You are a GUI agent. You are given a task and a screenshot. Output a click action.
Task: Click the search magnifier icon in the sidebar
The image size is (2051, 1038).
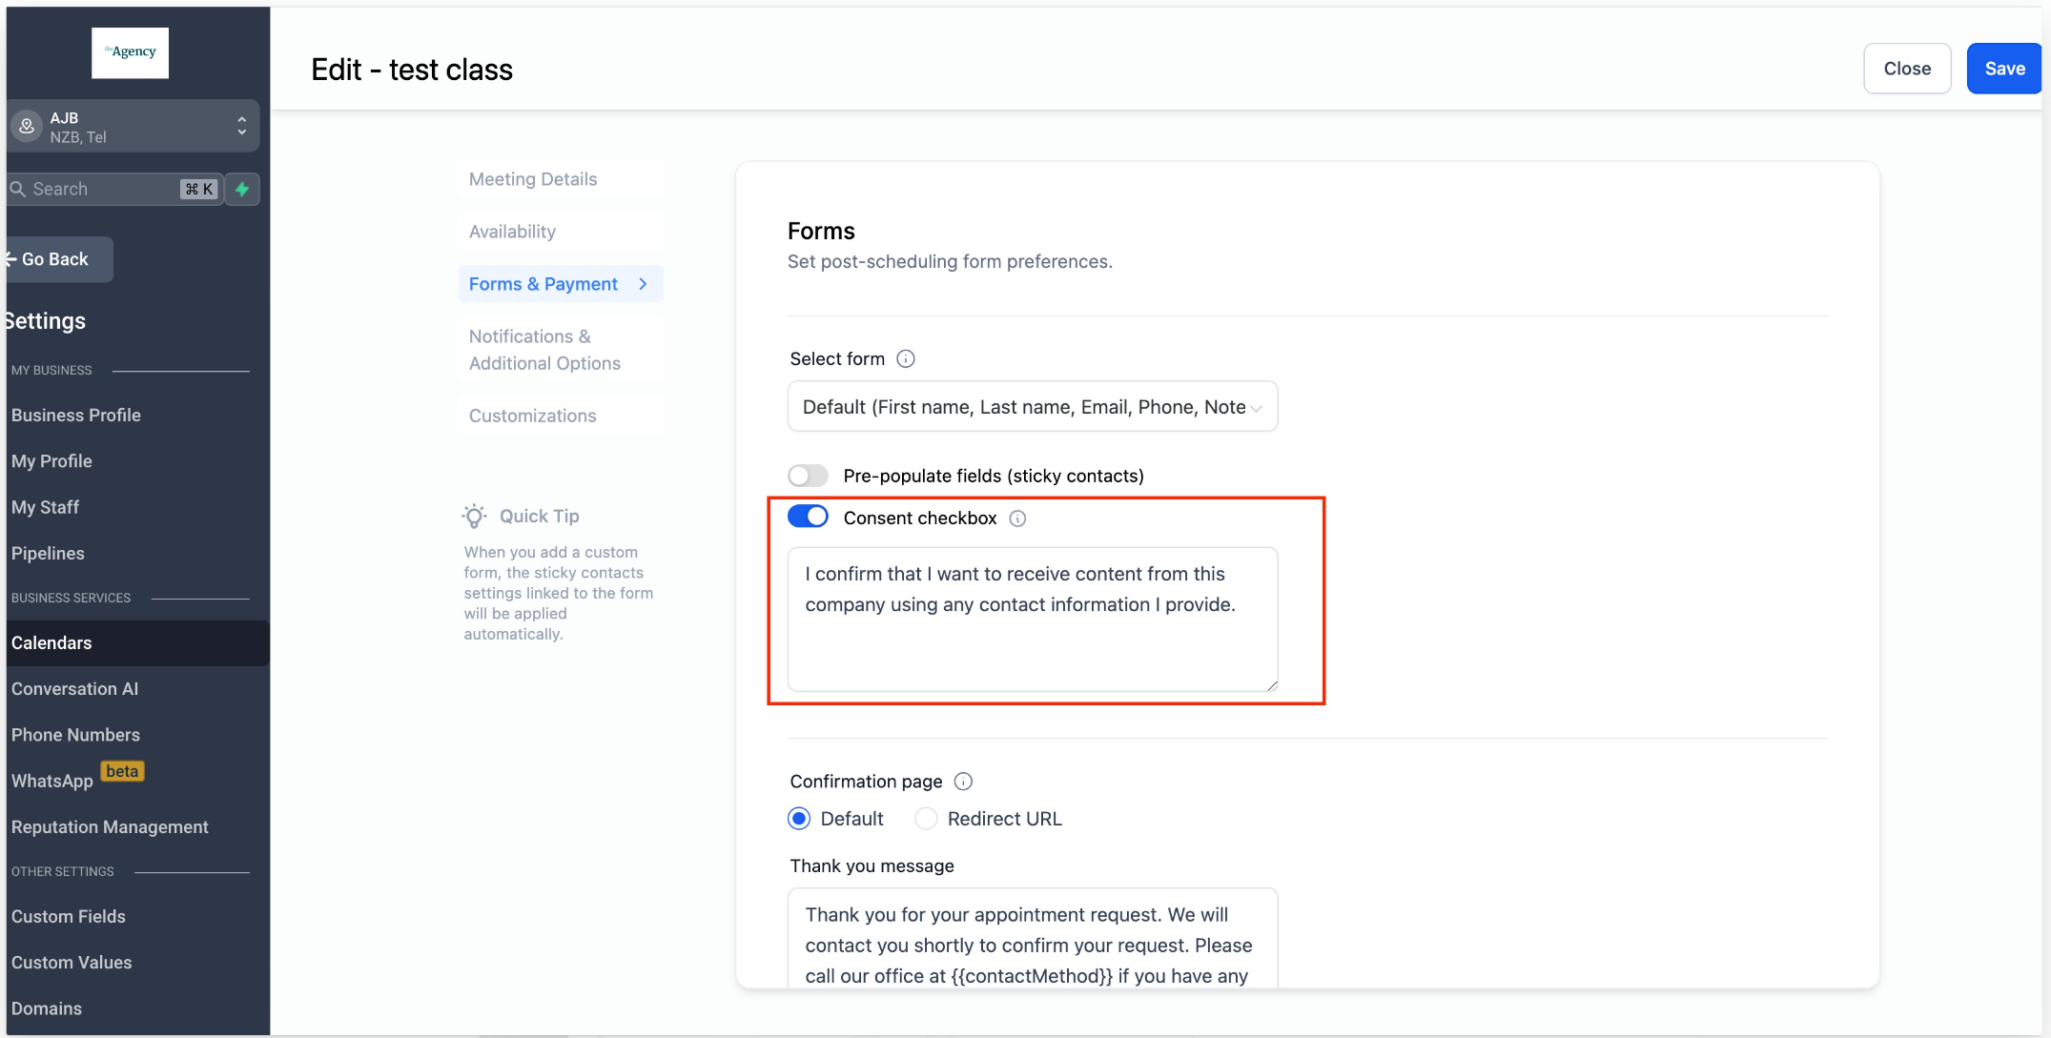(17, 189)
